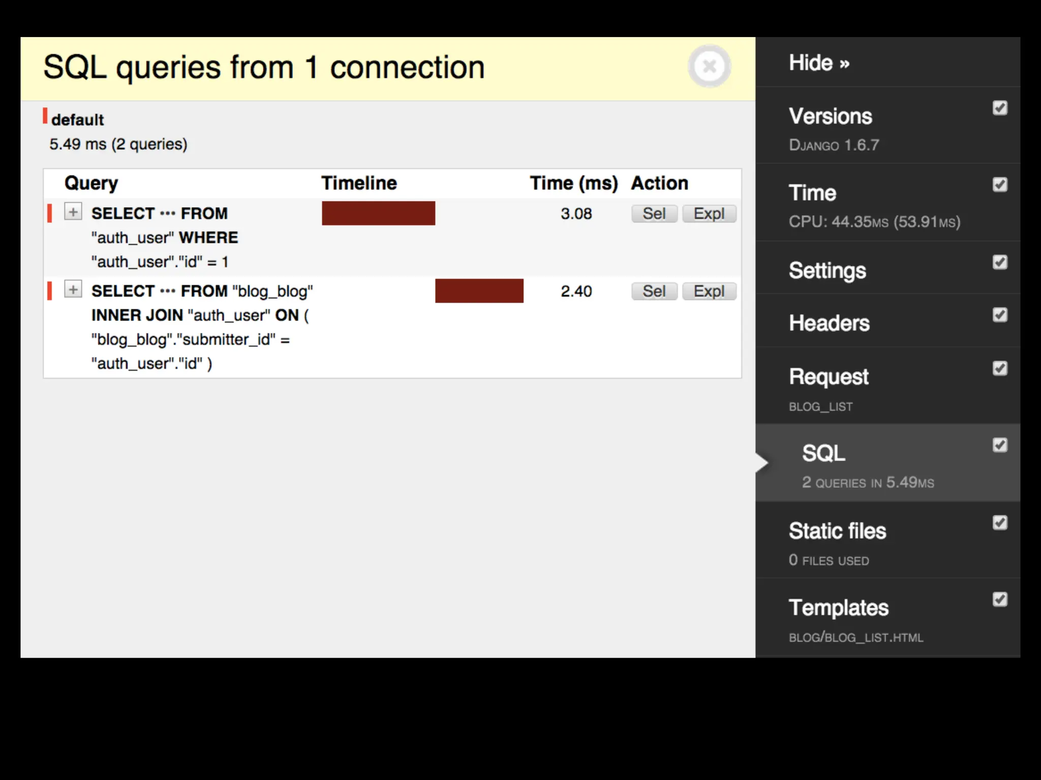Click the "auth_user"."id" = 1 query text

tap(160, 262)
